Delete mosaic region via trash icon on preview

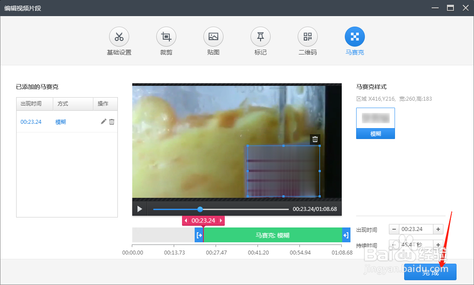[x=315, y=139]
